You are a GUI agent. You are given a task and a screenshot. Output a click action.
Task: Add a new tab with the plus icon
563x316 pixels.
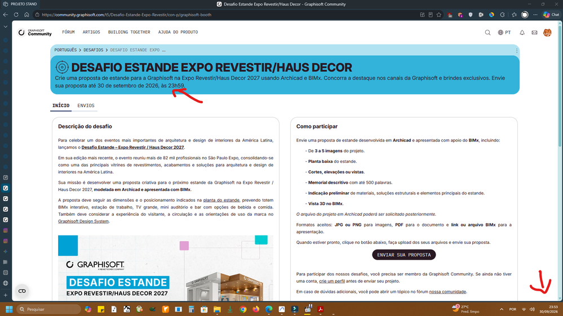(6, 295)
